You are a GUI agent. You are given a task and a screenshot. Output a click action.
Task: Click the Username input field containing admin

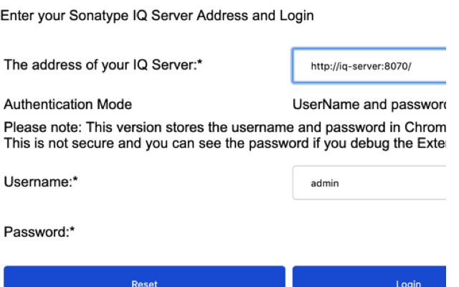(369, 183)
